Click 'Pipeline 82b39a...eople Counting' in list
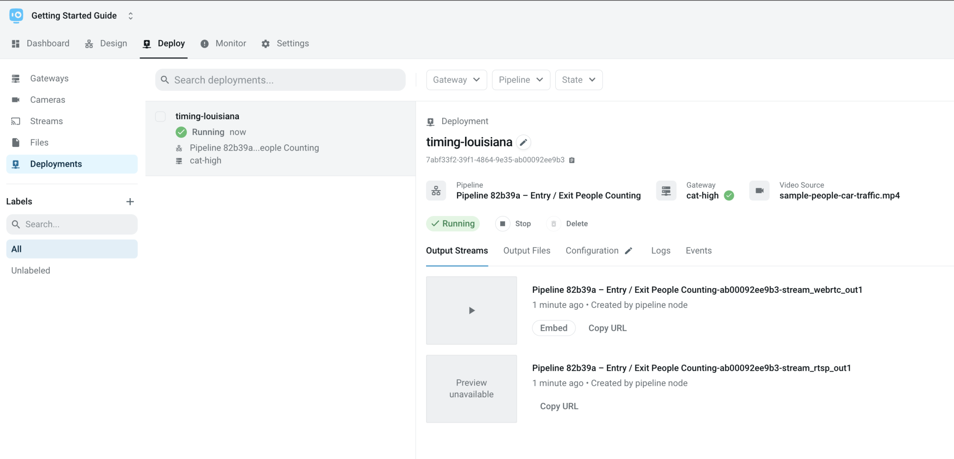The height and width of the screenshot is (459, 954). [254, 148]
